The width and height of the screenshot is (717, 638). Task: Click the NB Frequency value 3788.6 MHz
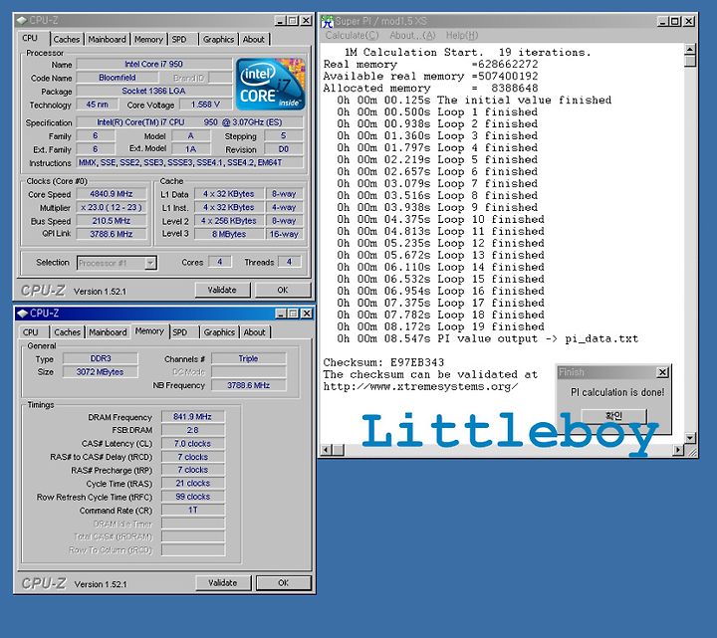[x=248, y=385]
